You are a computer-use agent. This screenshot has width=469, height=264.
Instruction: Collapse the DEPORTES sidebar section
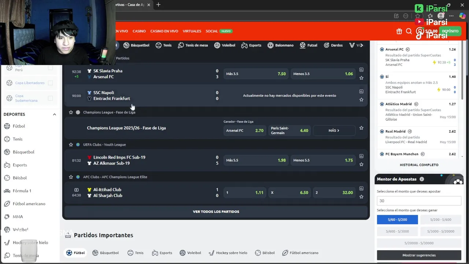coord(54,114)
